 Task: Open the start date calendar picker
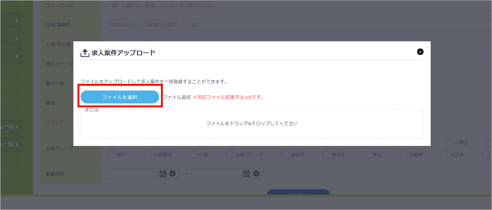[163, 173]
